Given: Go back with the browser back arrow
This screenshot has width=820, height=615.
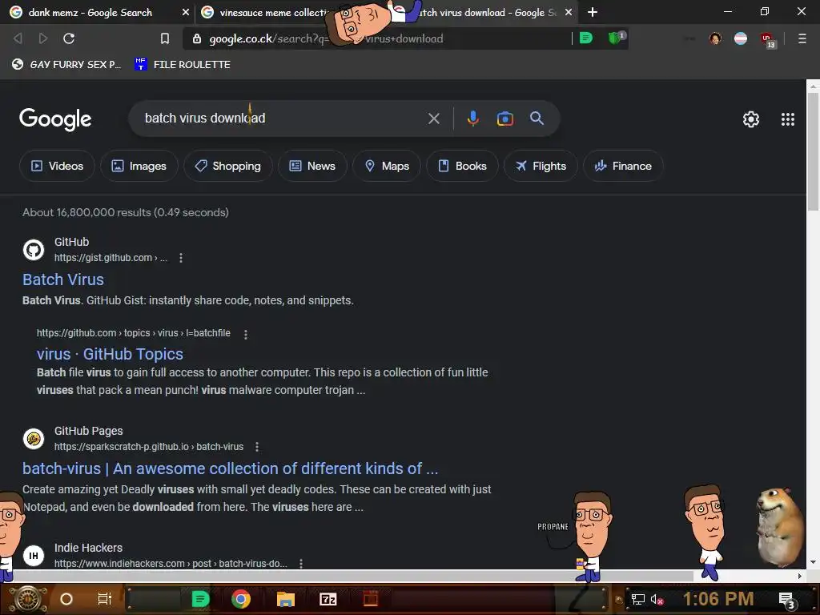Looking at the screenshot, I should (x=18, y=38).
